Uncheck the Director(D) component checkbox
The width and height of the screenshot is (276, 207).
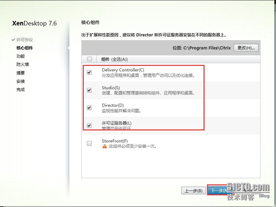coord(89,107)
